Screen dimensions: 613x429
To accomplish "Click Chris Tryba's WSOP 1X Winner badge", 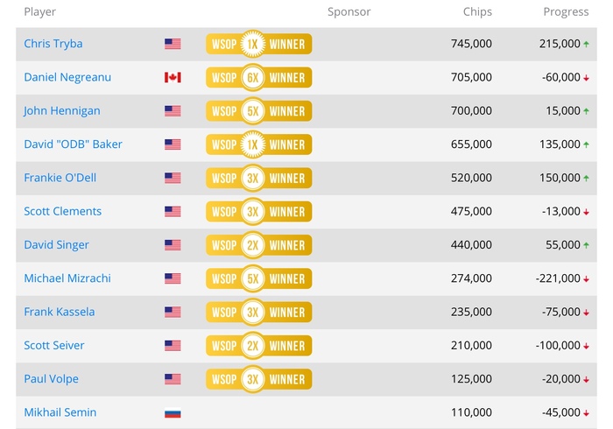I will pos(259,44).
